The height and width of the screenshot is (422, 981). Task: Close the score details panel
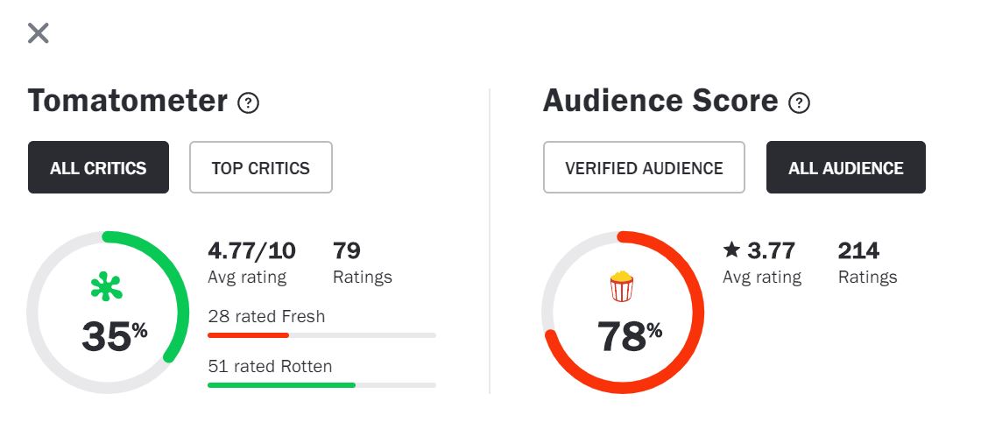pyautogui.click(x=39, y=33)
